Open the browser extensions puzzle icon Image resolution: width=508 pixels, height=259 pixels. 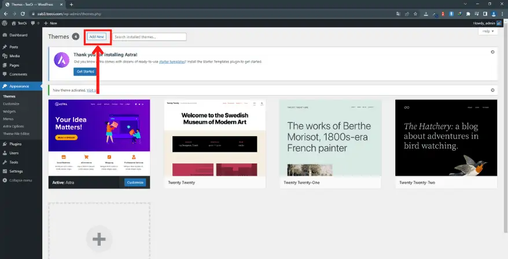(x=468, y=14)
